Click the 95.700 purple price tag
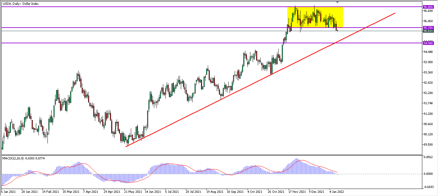Viewport: 438px width, 196px height. tap(429, 28)
